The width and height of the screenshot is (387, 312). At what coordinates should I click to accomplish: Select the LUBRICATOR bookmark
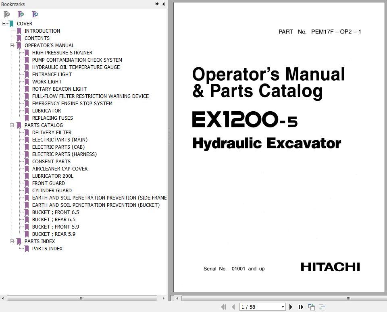tap(47, 110)
